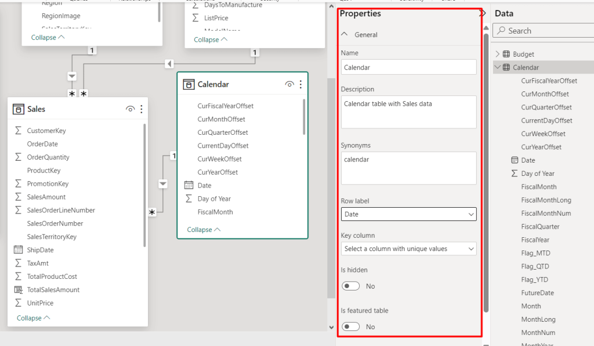Click the relationship arrow above the Sales table

coord(72,76)
